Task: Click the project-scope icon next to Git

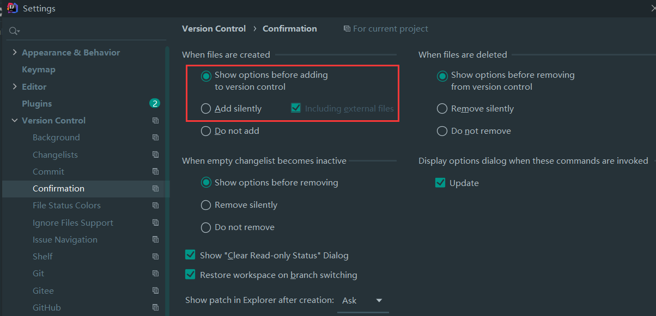Action: (156, 273)
